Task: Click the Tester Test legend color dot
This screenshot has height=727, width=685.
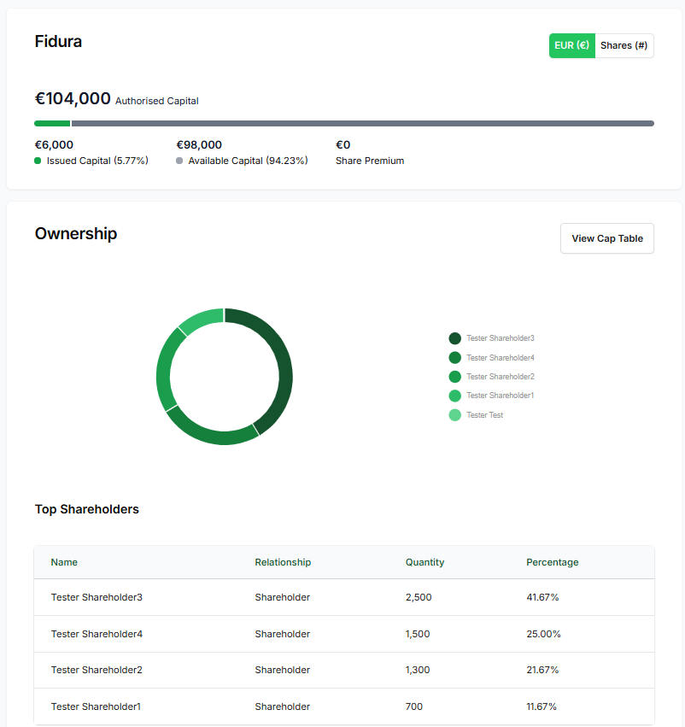Action: point(454,414)
